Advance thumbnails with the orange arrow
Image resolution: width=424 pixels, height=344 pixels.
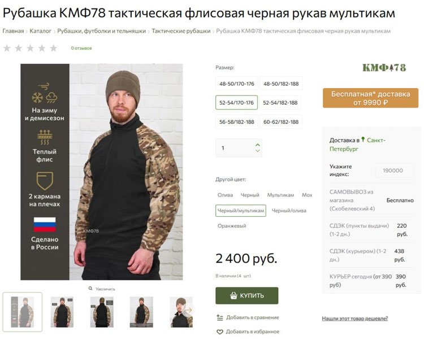pos(189,310)
